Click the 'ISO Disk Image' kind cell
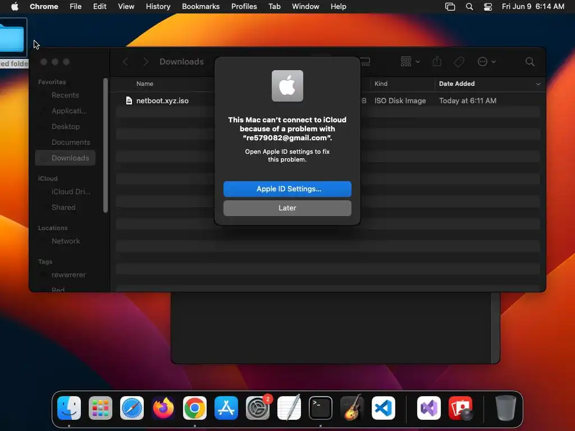Viewport: 575px width, 431px height. 400,101
